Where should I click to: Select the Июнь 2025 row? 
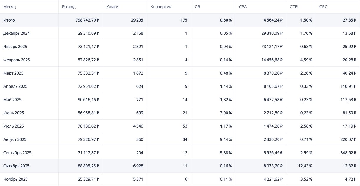(14, 113)
